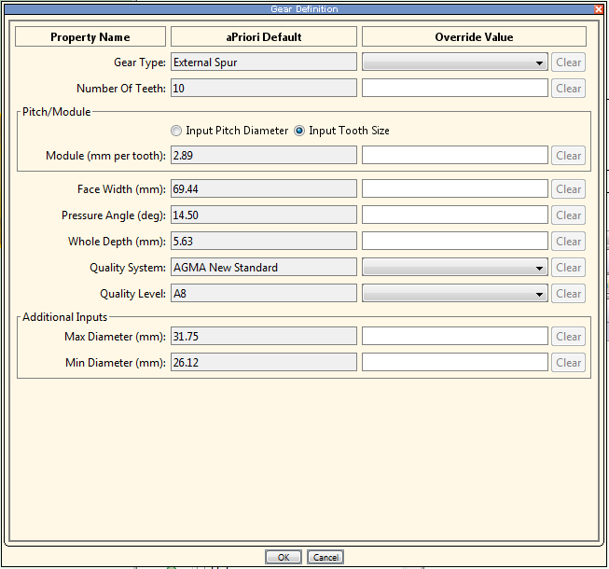Select the Whole Depth override field
Viewport: 609px width, 569px height.
pos(454,242)
